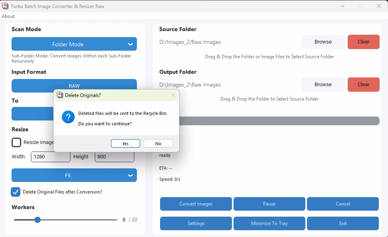This screenshot has height=237, width=388.
Task: Open the Fit resize mode dropdown
Action: pos(74,175)
